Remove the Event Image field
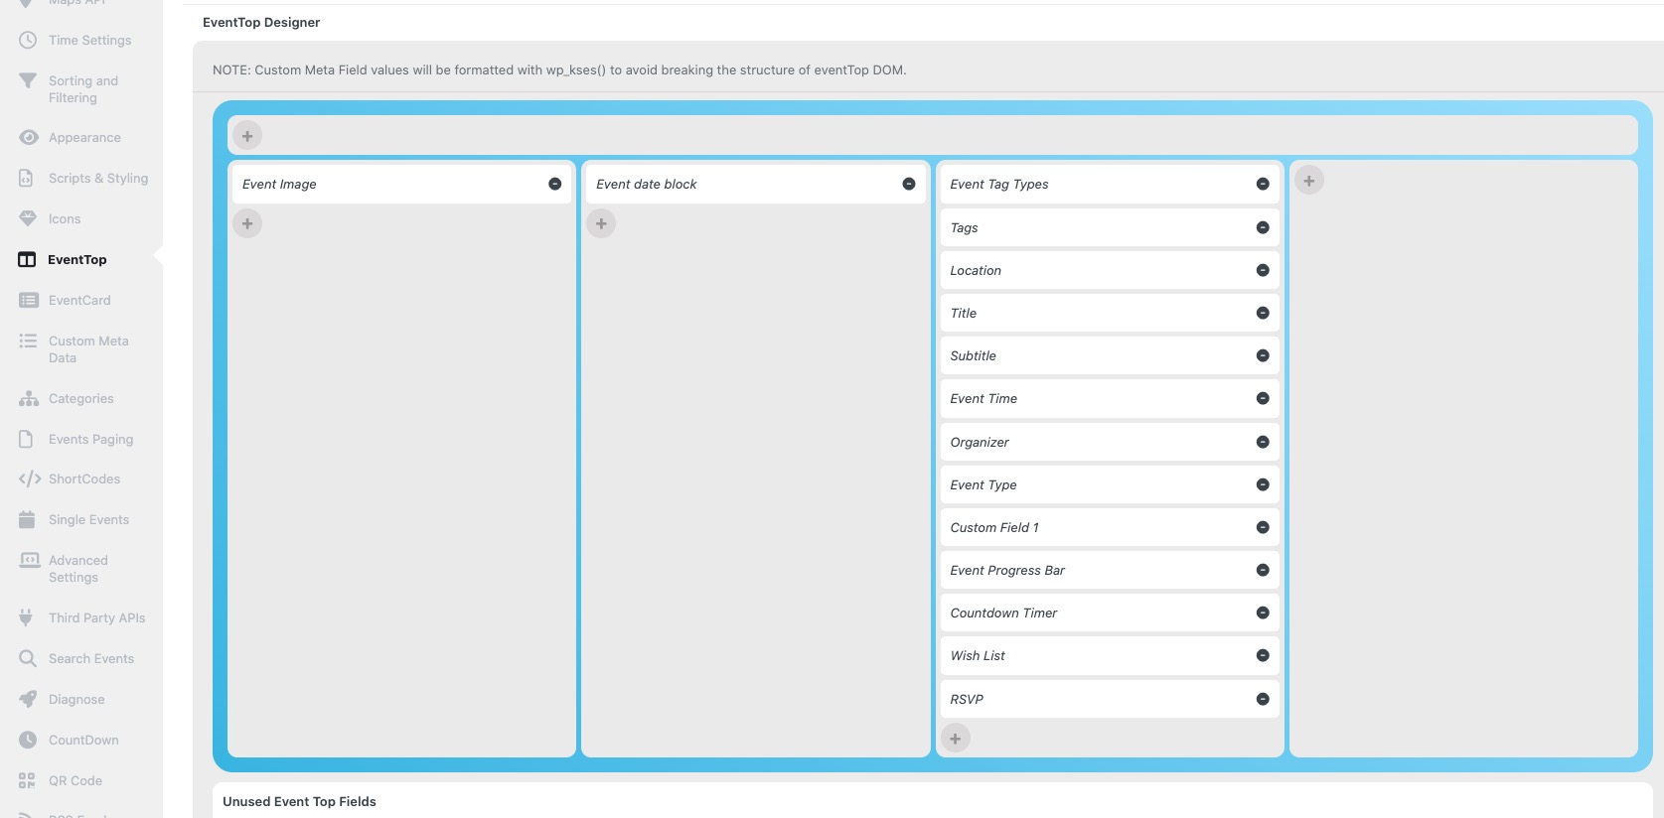The height and width of the screenshot is (818, 1664). (555, 184)
